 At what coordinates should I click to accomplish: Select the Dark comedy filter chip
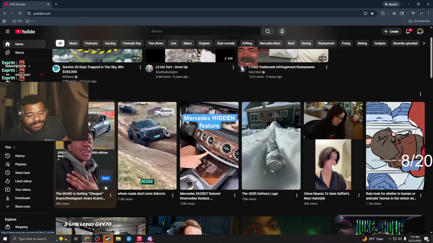pos(226,43)
